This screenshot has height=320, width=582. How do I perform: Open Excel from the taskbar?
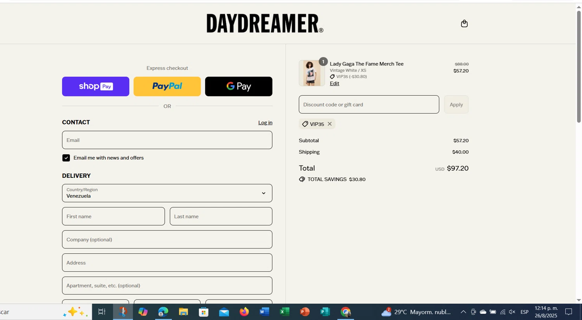(284, 312)
